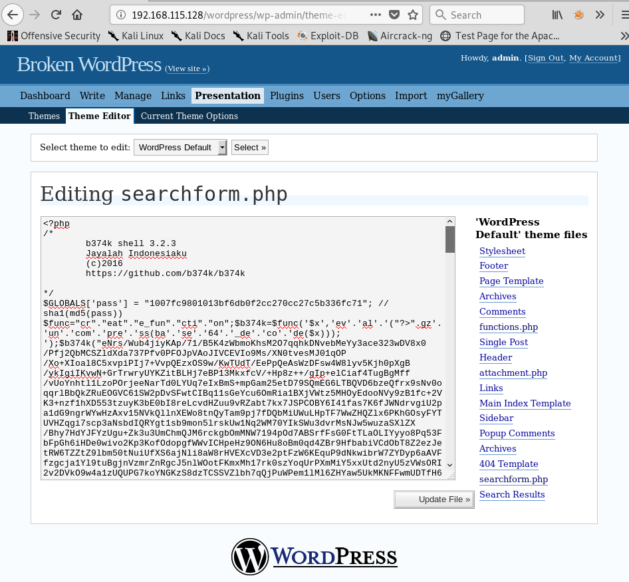Viewport: 629px width, 582px height.
Task: Show more bookmarks overflow chevron
Action: click(x=624, y=36)
